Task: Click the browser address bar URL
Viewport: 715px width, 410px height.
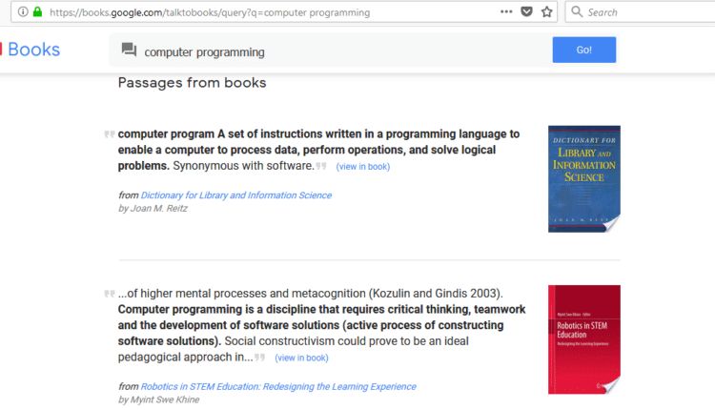Action: coord(210,12)
